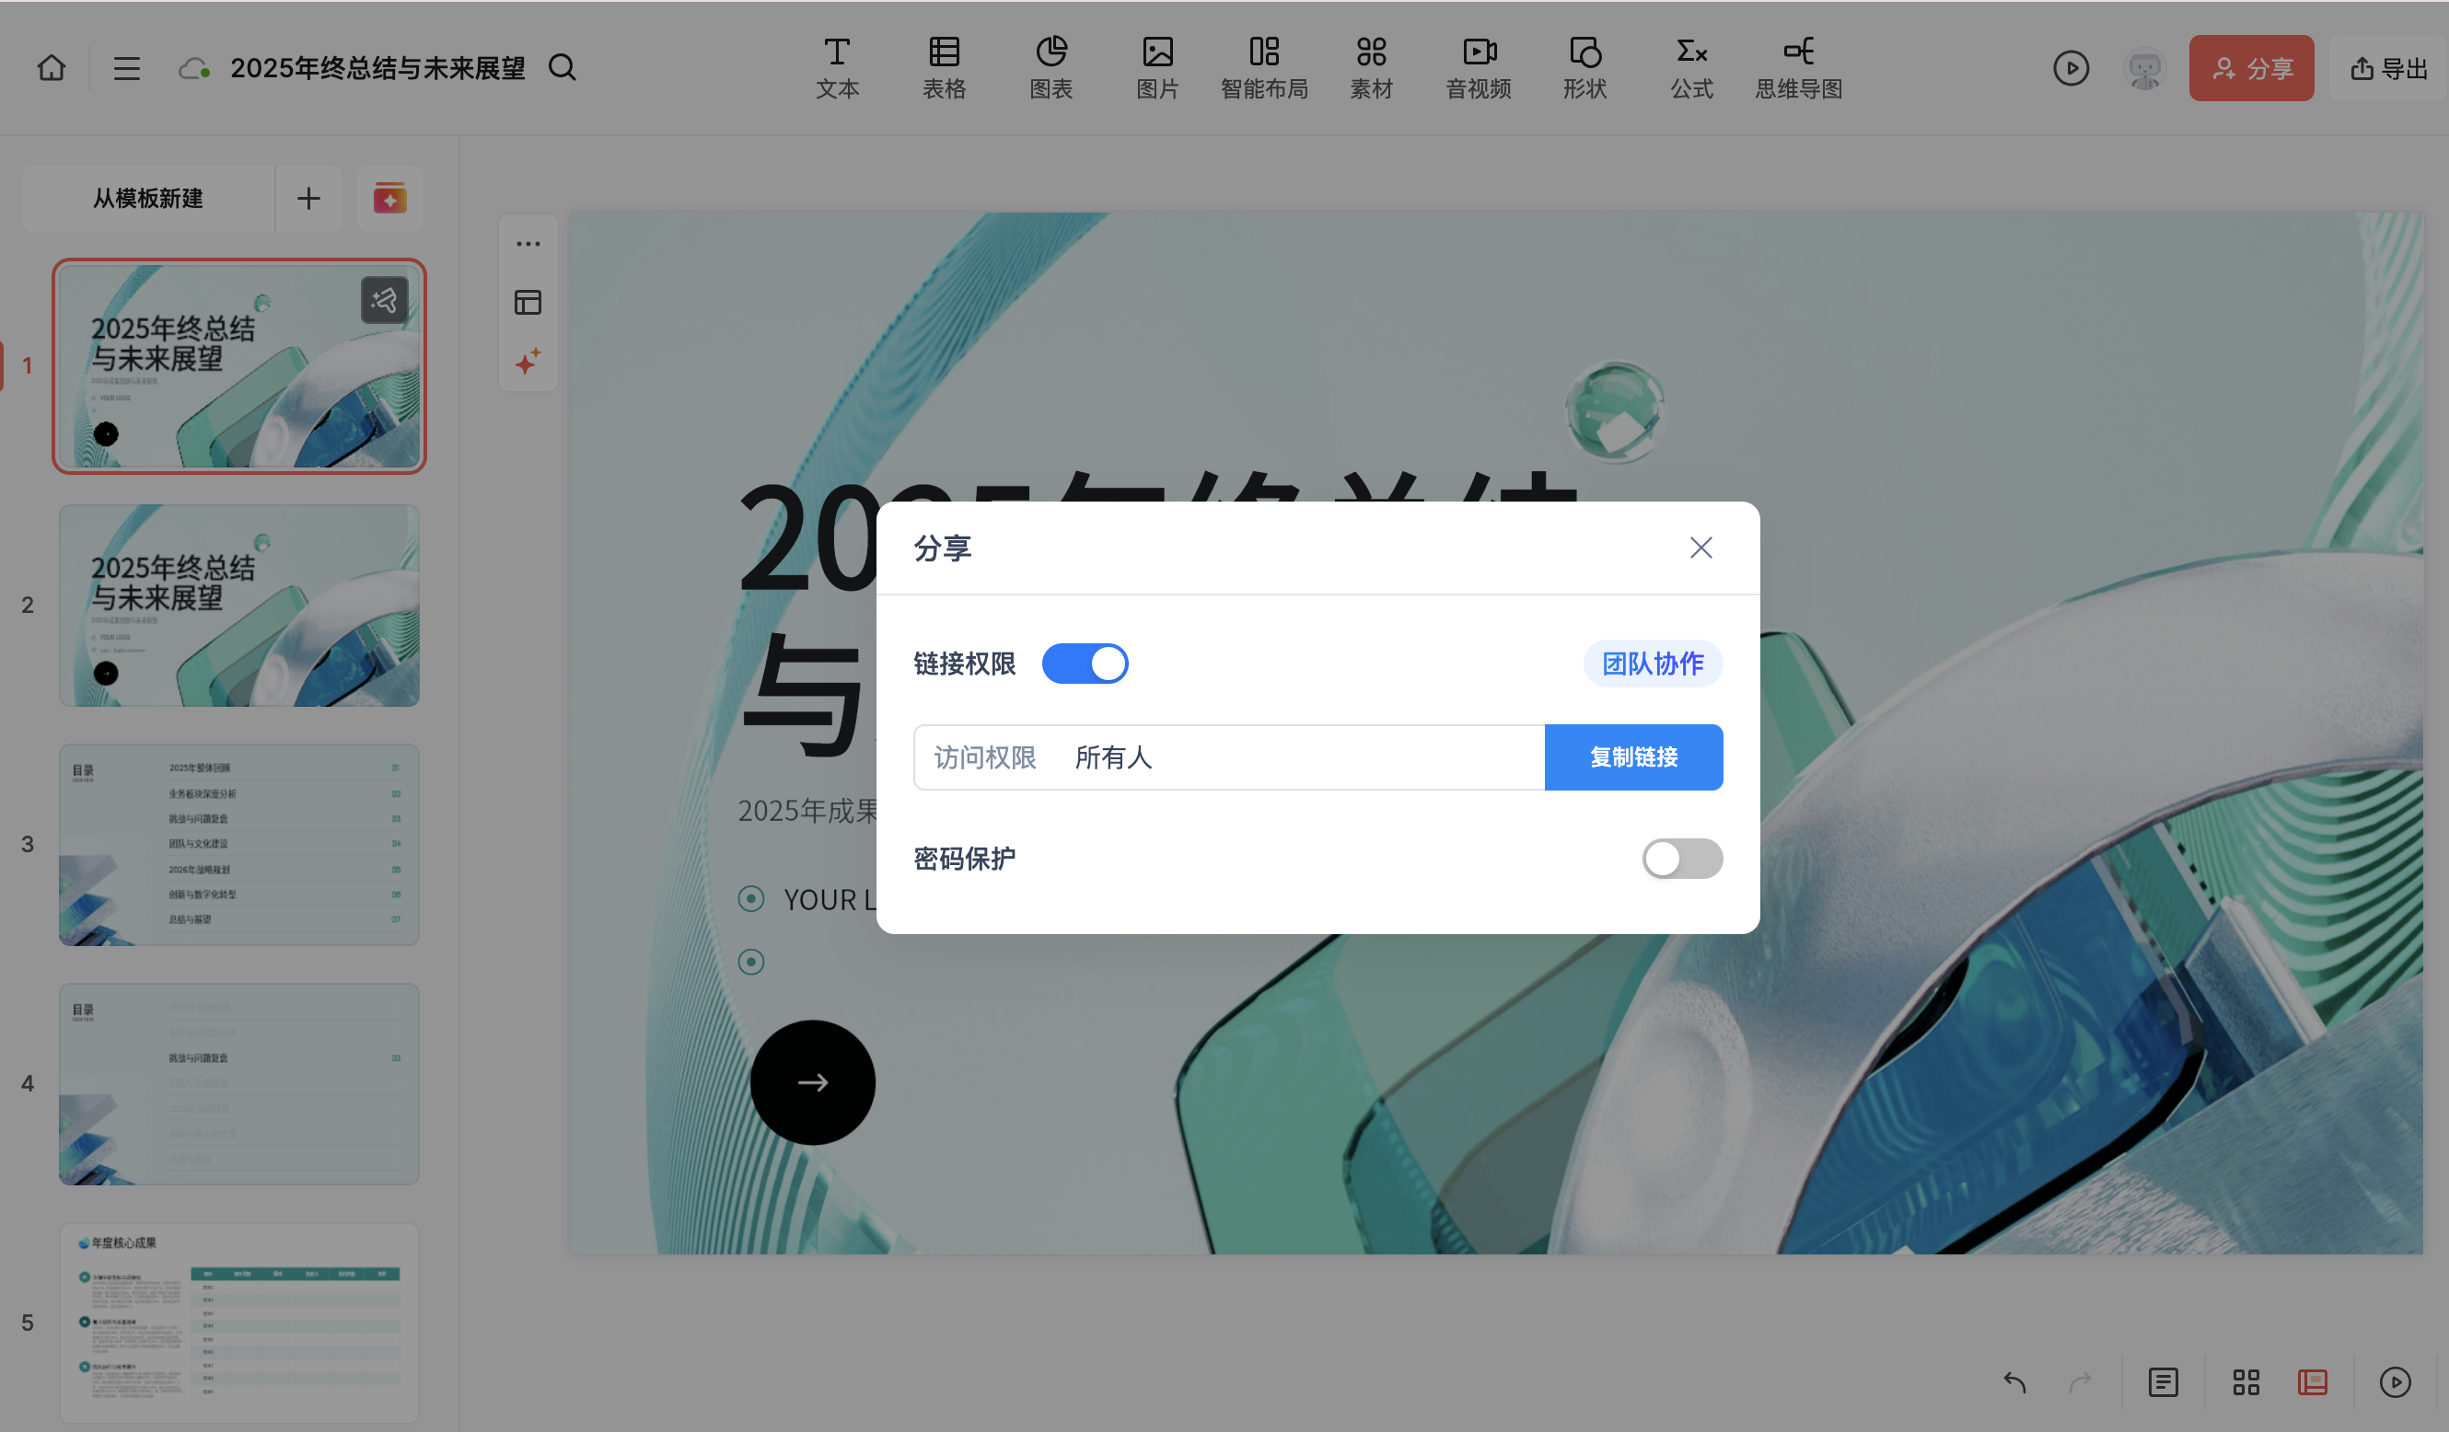Start slideshow from top play icon

coord(2071,68)
